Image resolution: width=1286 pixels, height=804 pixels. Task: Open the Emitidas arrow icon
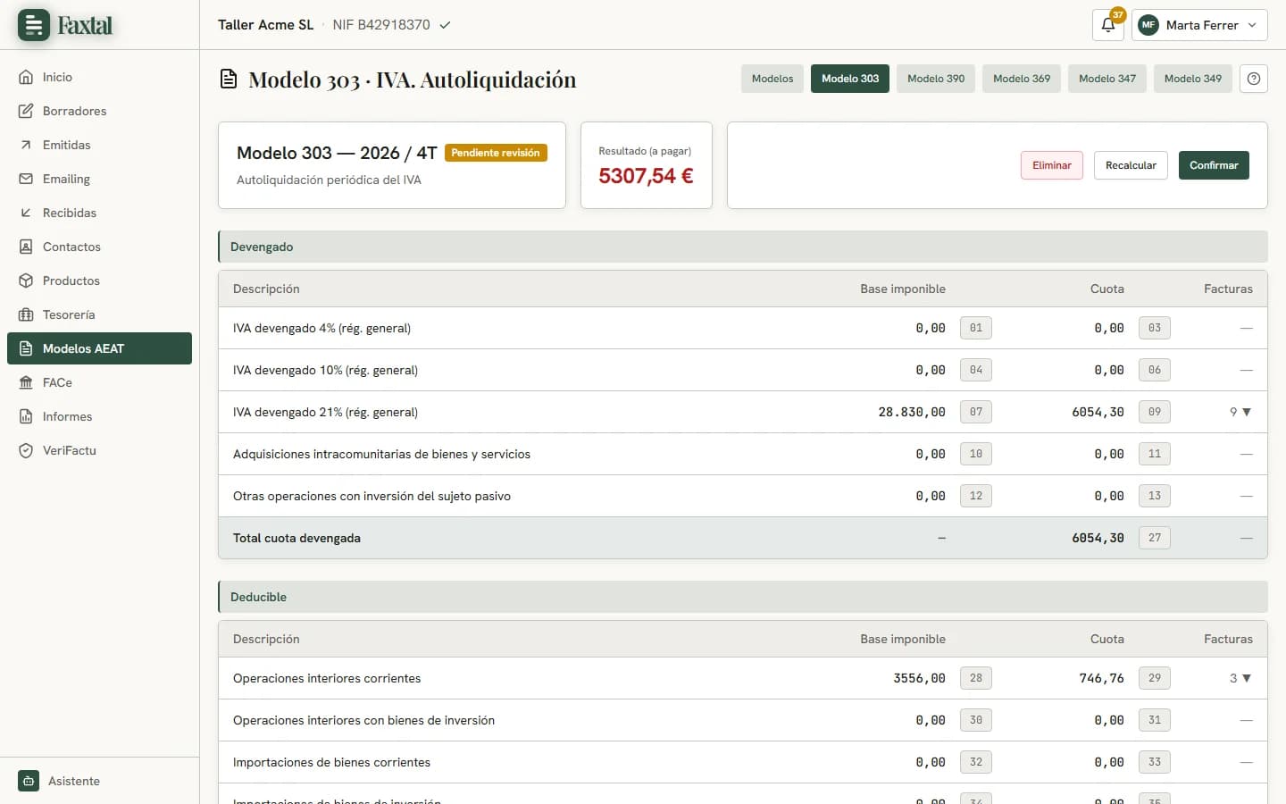click(x=26, y=145)
